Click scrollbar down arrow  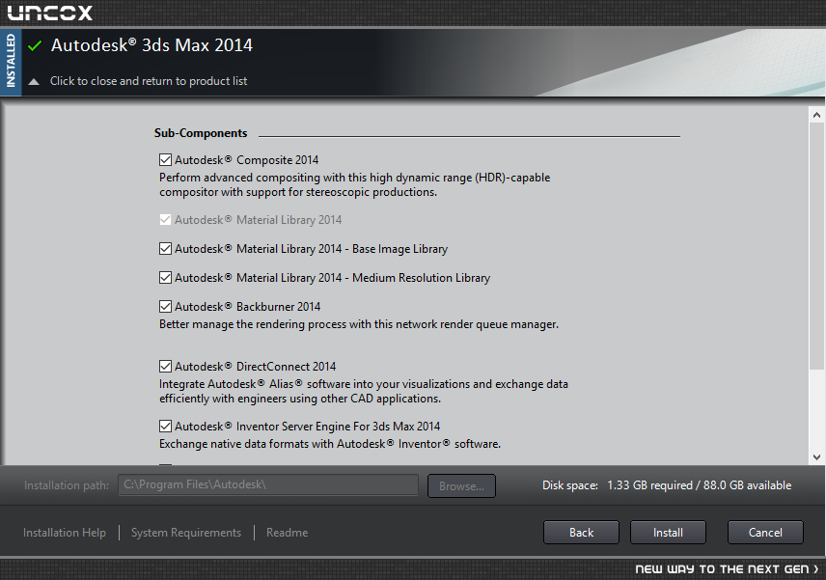(x=816, y=457)
